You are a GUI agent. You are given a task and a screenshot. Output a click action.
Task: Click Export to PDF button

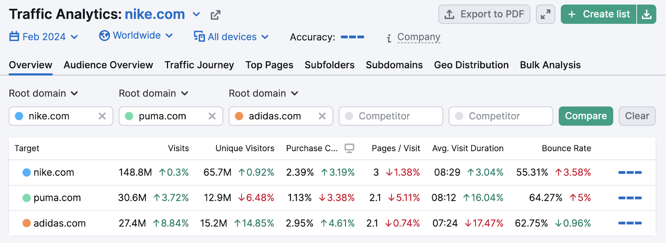[484, 14]
